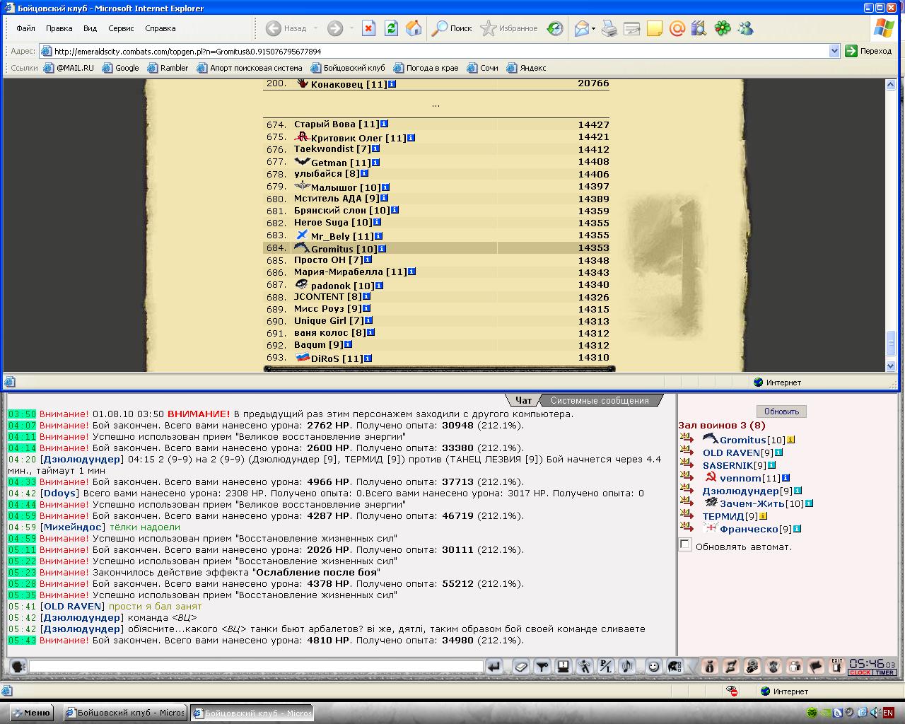
Task: Switch to Системные сообщения tab
Action: (600, 400)
